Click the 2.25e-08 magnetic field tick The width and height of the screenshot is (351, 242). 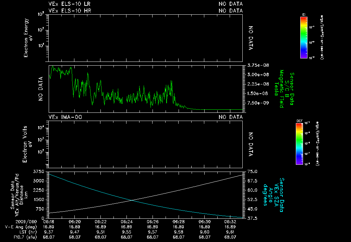(x=258, y=84)
